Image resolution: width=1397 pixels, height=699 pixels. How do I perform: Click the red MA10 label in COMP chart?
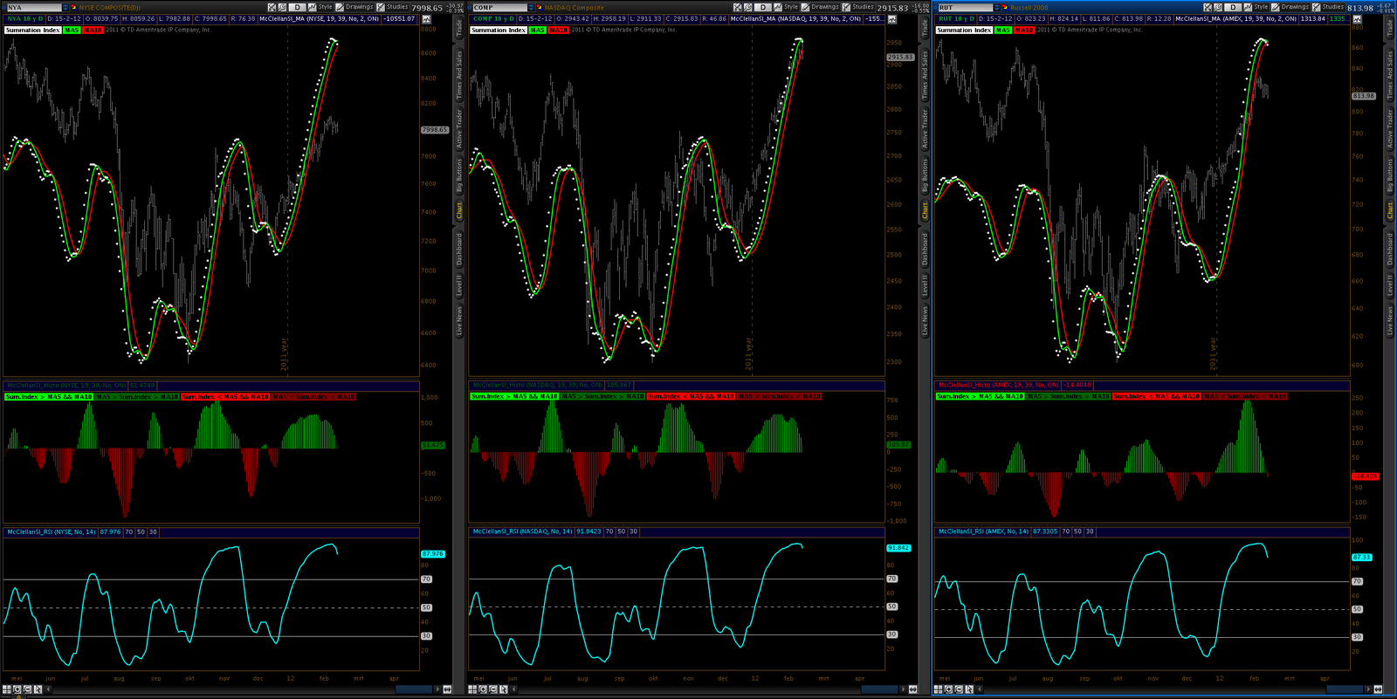coord(559,30)
